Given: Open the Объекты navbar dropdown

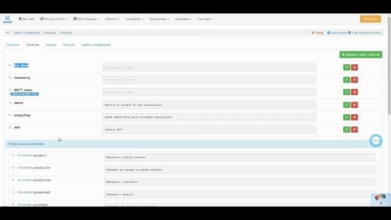Looking at the screenshot, I should click(x=112, y=19).
